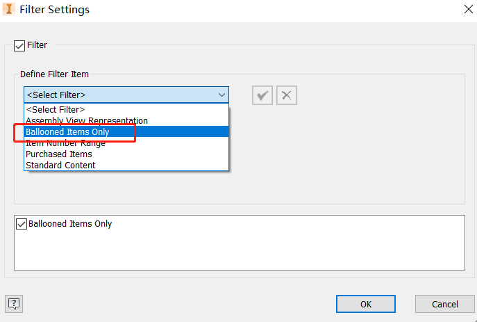
Task: Click the X remove-filter icon beside the checkmark
Action: 287,95
